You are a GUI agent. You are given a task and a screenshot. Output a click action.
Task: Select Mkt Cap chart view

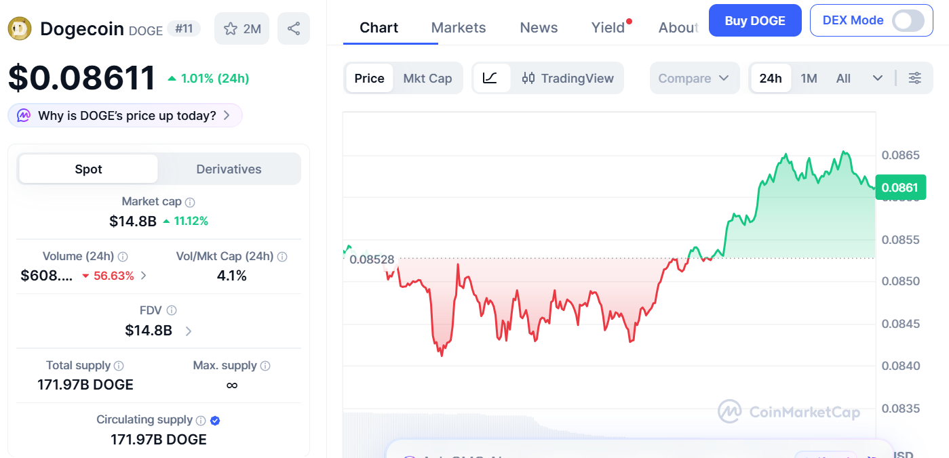427,78
